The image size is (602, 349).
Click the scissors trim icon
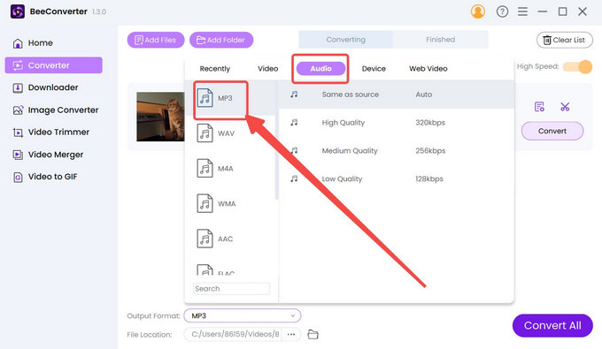(565, 107)
